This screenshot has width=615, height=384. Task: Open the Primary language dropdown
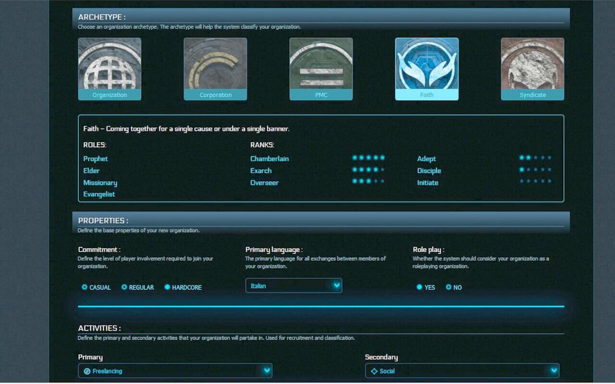[x=294, y=286]
